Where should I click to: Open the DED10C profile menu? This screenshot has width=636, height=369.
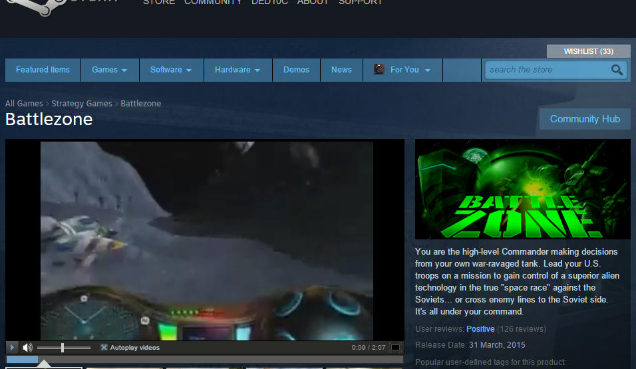click(269, 3)
